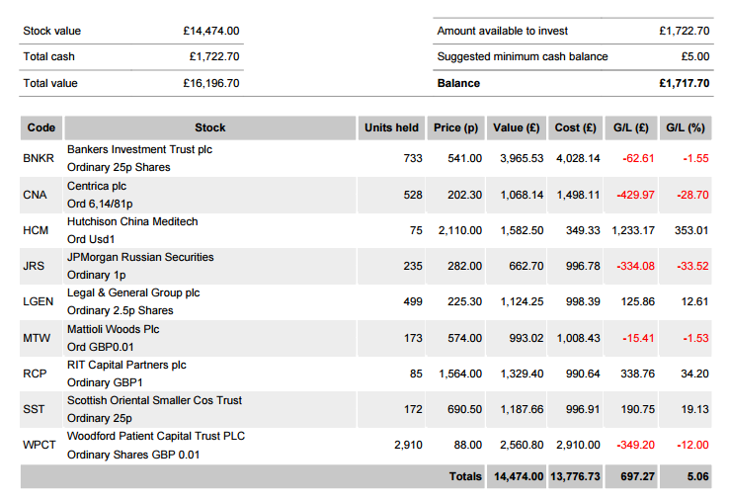729x500 pixels.
Task: Click JRS loss value -334.08
Action: click(x=635, y=266)
